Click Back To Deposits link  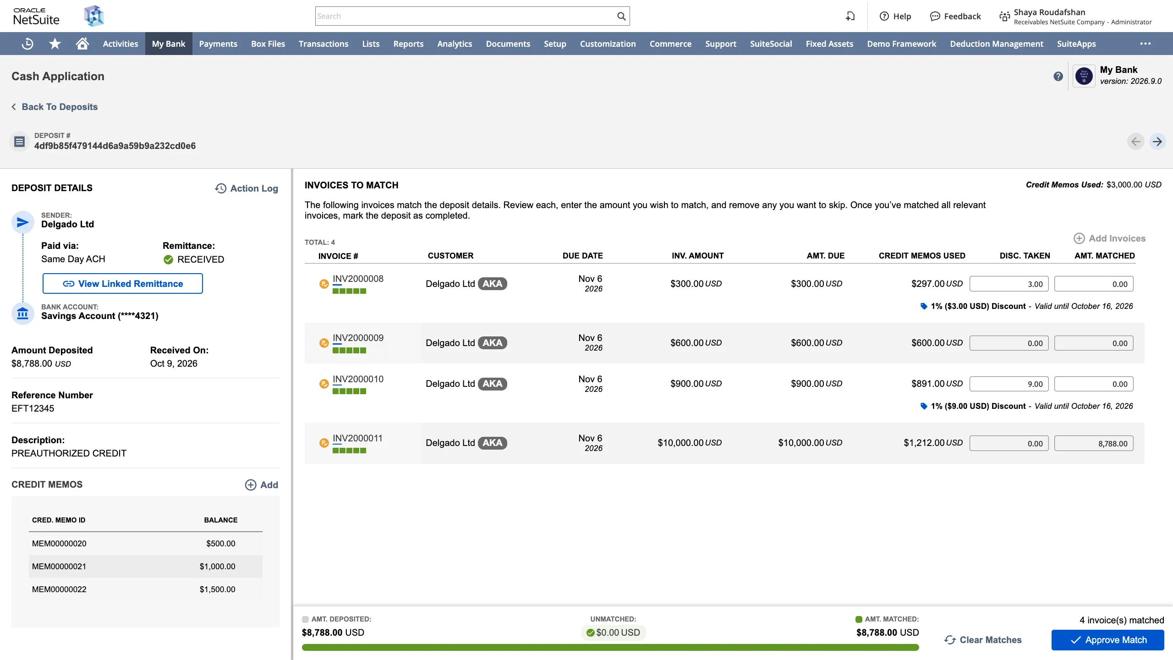click(x=55, y=107)
